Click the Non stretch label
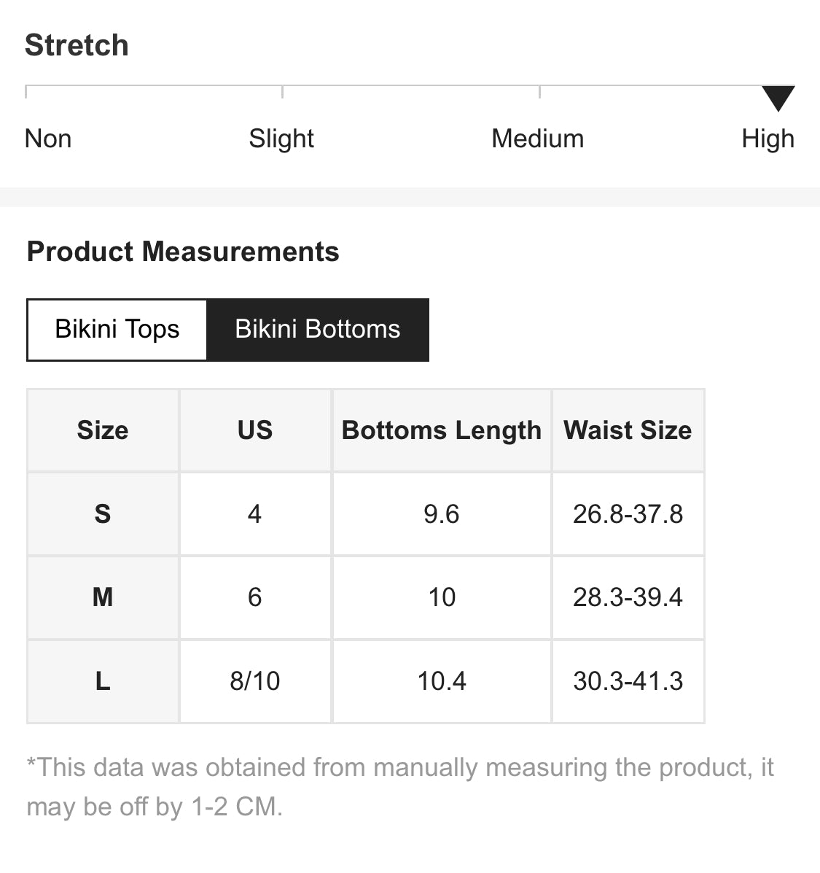The width and height of the screenshot is (820, 873). click(x=48, y=139)
